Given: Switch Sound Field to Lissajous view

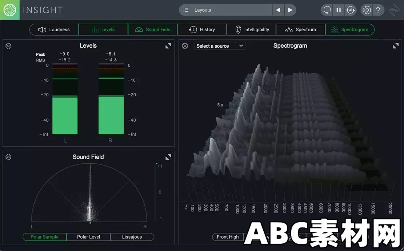Looking at the screenshot, I should 132,237.
